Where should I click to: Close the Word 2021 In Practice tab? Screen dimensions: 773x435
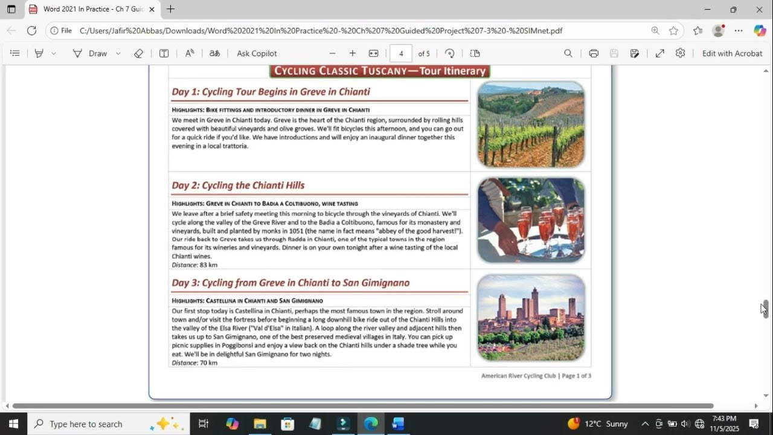pos(152,9)
